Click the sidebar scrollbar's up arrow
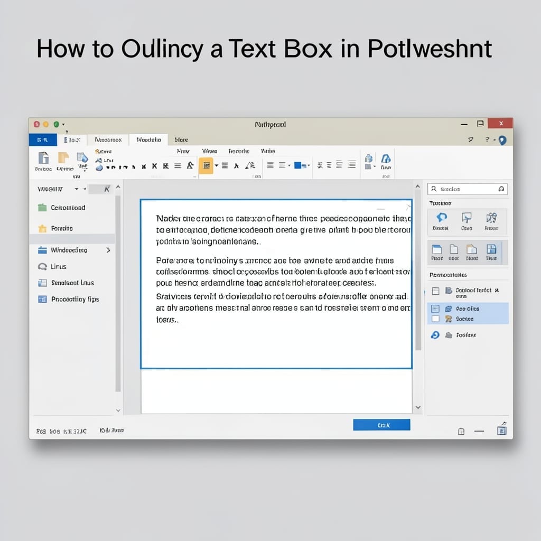The image size is (541, 541). point(118,187)
